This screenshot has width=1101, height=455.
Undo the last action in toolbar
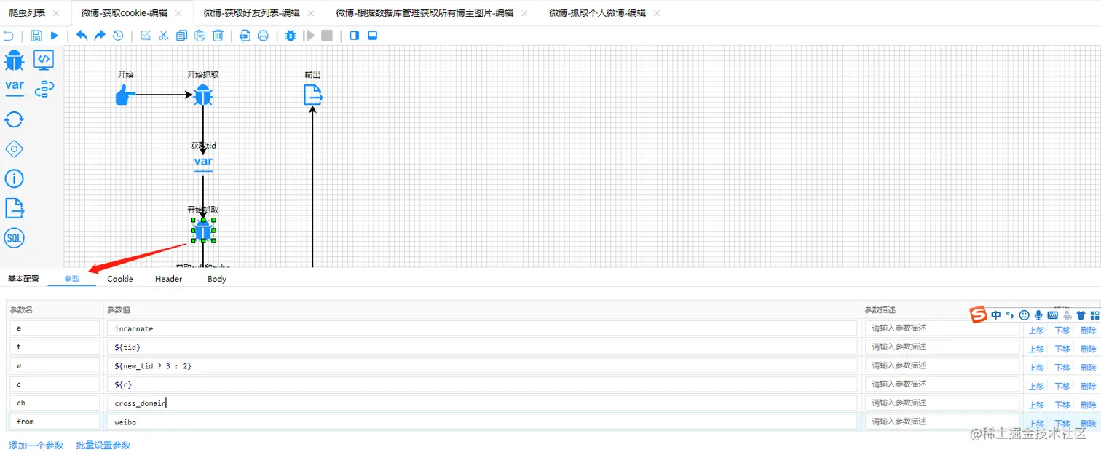click(x=82, y=35)
